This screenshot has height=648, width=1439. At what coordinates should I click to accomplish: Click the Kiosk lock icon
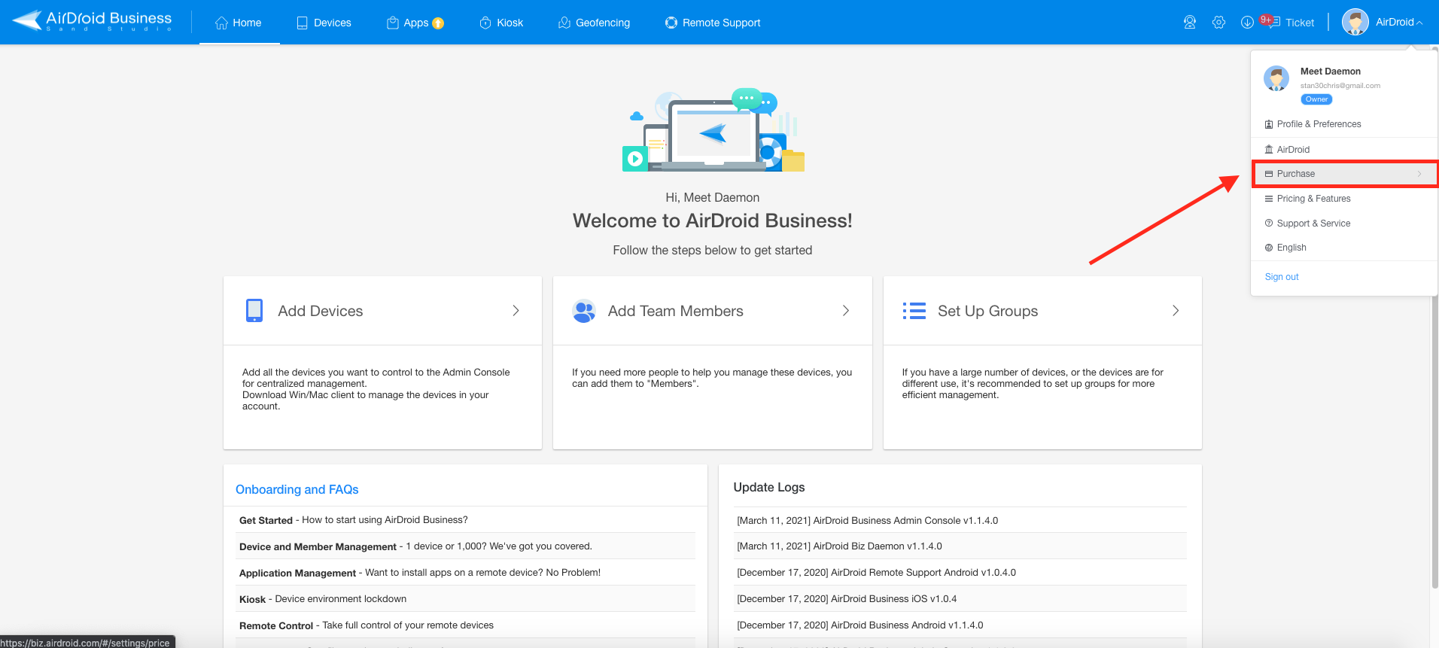coord(485,23)
